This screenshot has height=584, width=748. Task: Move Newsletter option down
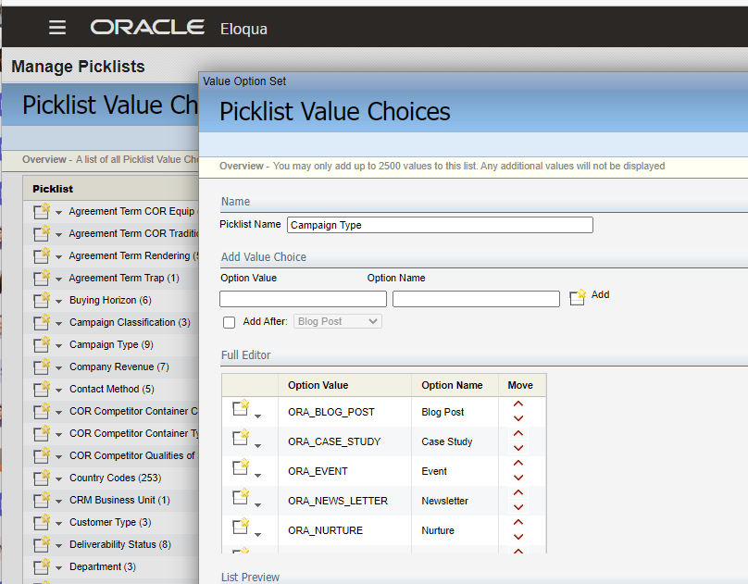coord(518,507)
